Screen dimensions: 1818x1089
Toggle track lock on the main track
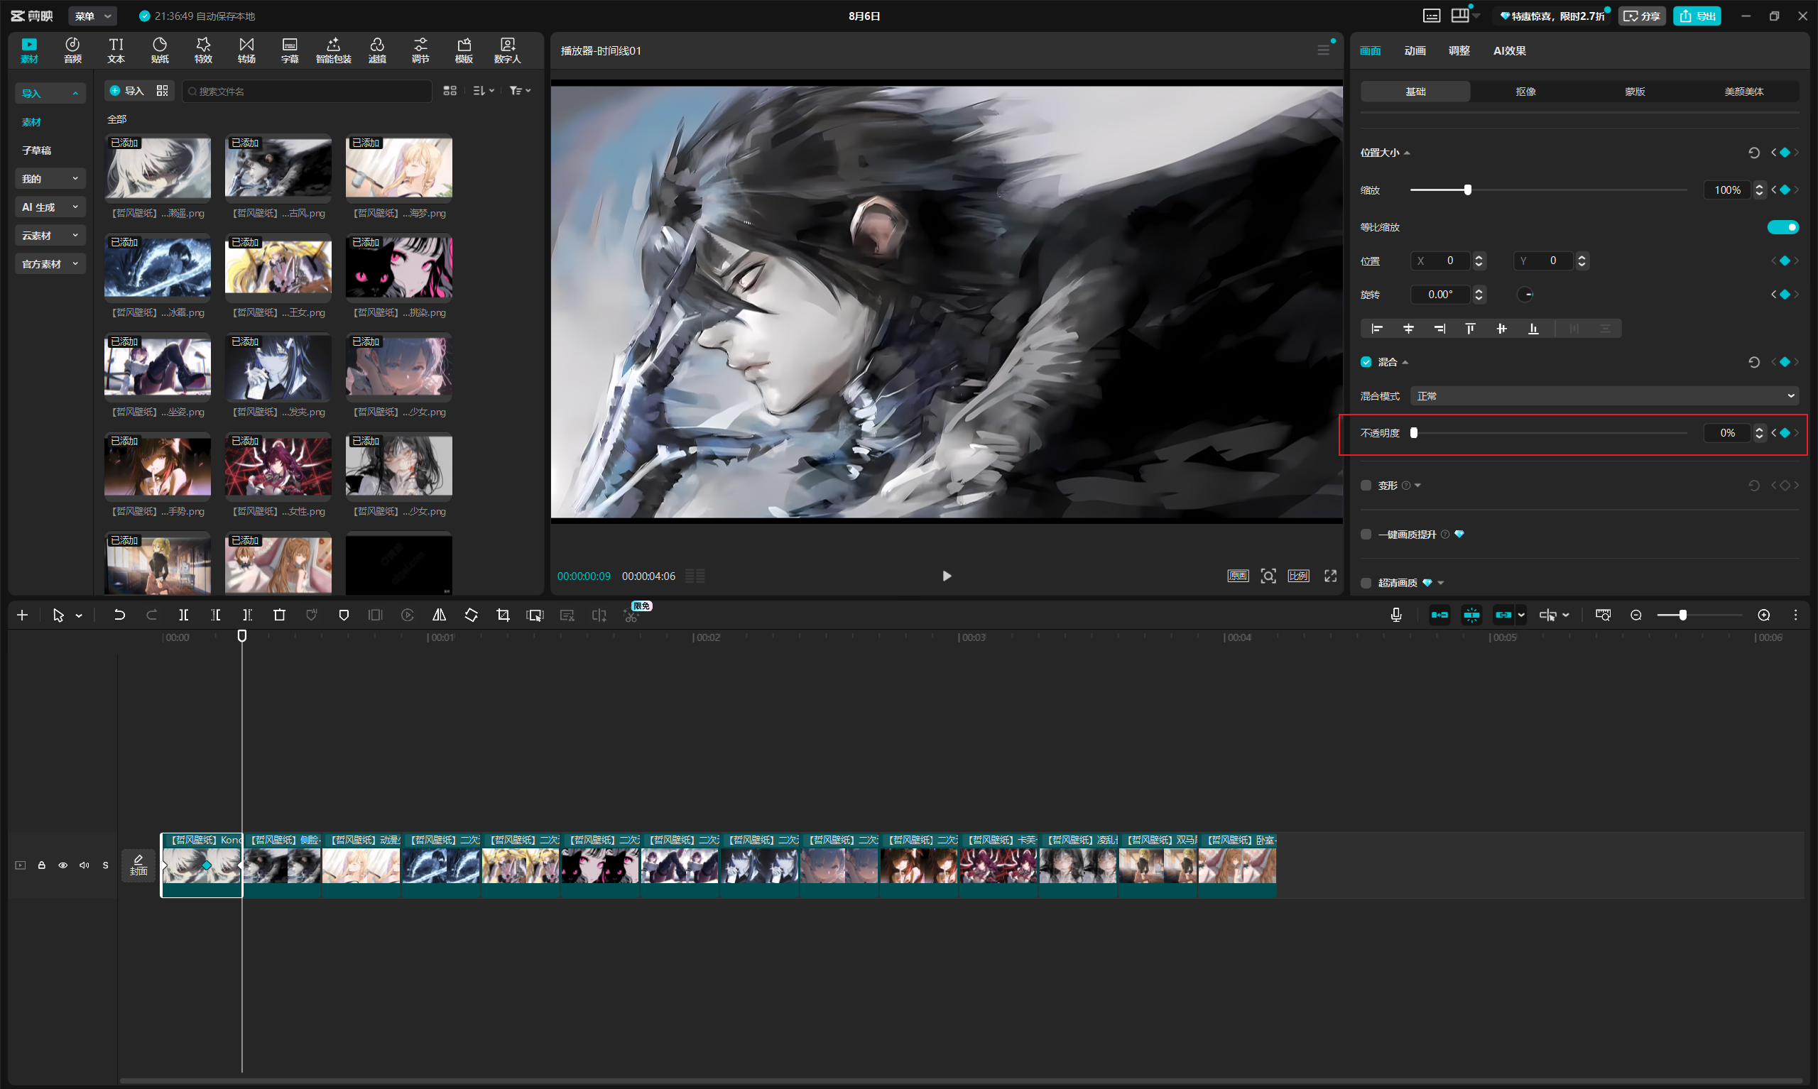[x=42, y=865]
